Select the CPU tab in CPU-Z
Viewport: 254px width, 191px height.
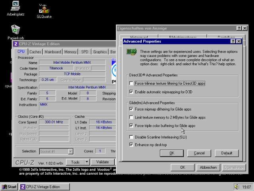21,51
